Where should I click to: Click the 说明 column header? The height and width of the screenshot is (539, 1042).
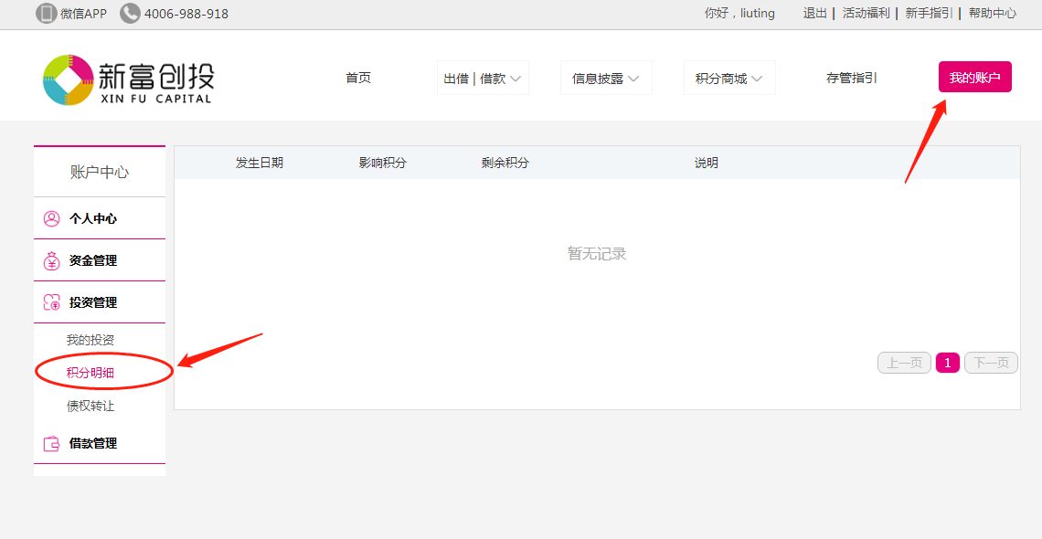(707, 163)
